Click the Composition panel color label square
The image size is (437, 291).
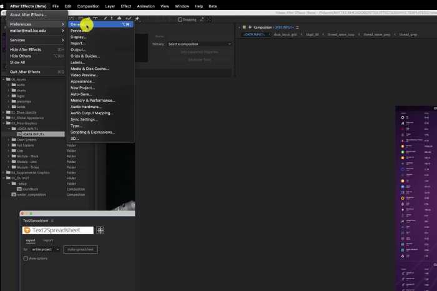tap(245, 27)
